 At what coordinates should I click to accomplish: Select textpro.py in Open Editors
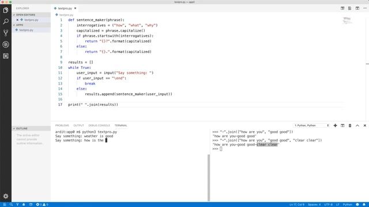click(31, 20)
